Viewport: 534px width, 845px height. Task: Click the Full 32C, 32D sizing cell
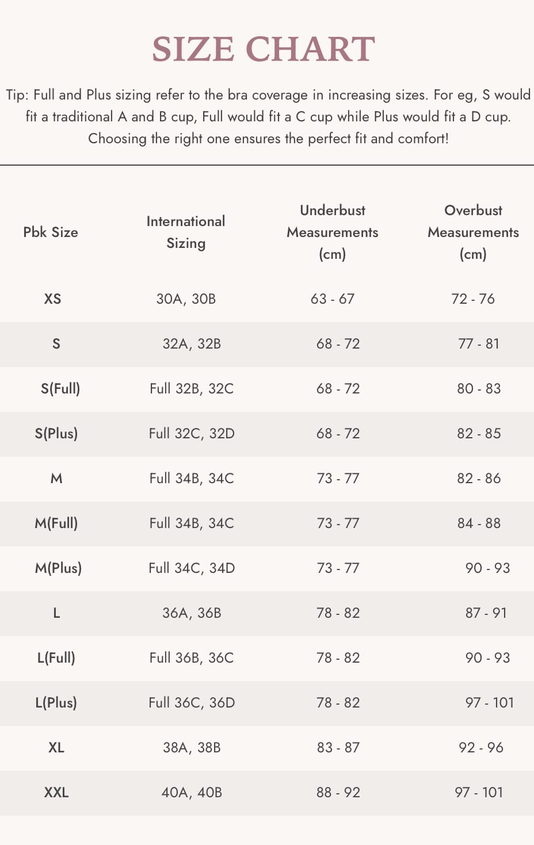coord(192,434)
